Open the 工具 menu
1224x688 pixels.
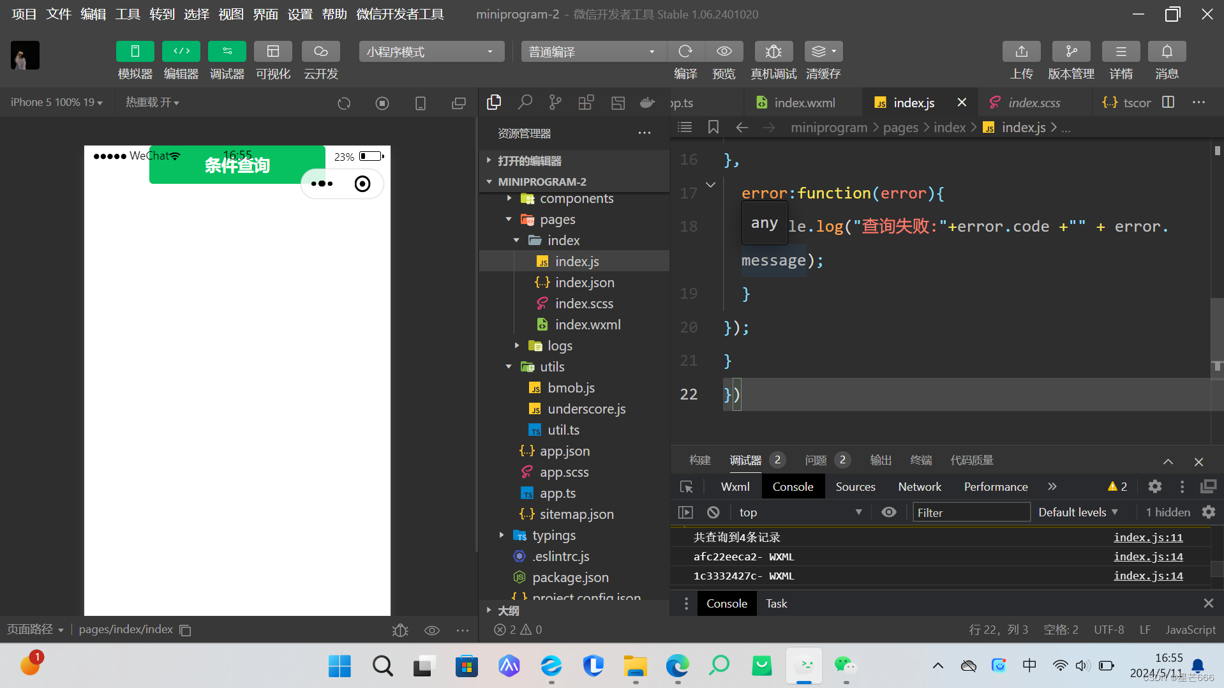tap(127, 13)
